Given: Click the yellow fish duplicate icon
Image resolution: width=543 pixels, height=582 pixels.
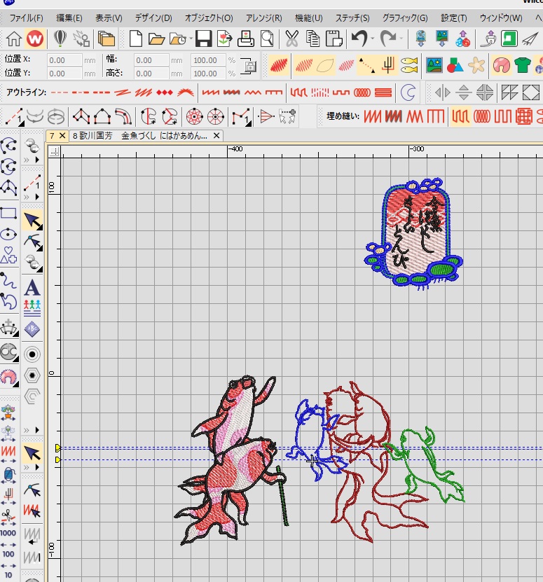Looking at the screenshot, I should [x=409, y=66].
